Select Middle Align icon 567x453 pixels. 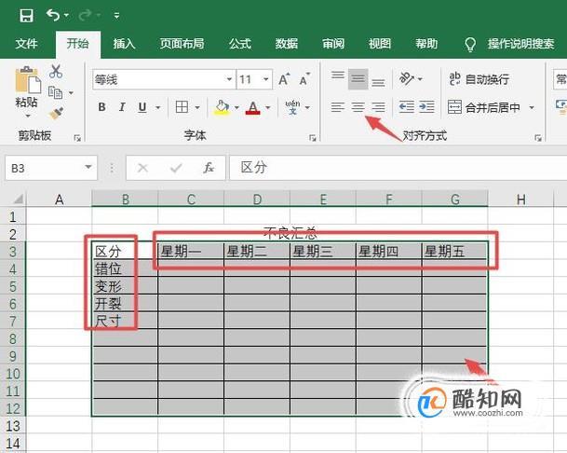358,79
